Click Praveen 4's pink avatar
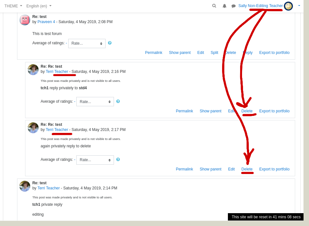This screenshot has height=226, width=309. point(25,20)
